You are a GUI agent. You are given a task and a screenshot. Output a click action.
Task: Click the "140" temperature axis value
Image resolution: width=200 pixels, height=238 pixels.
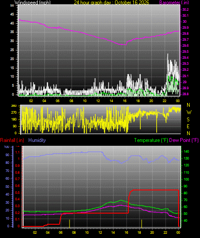point(186,151)
